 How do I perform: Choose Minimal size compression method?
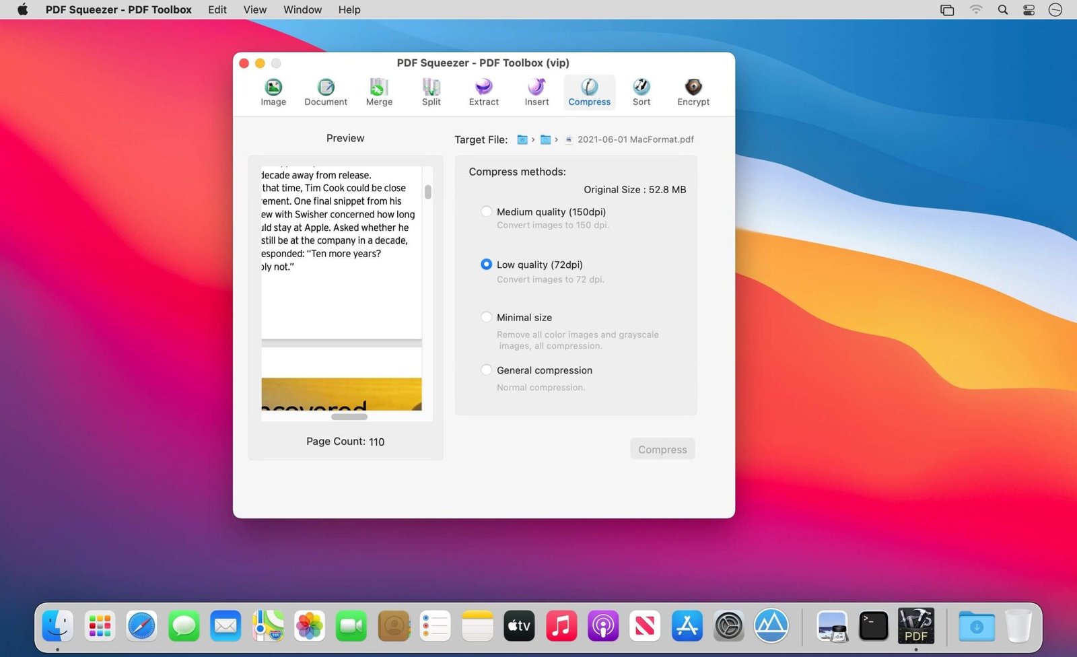coord(486,316)
